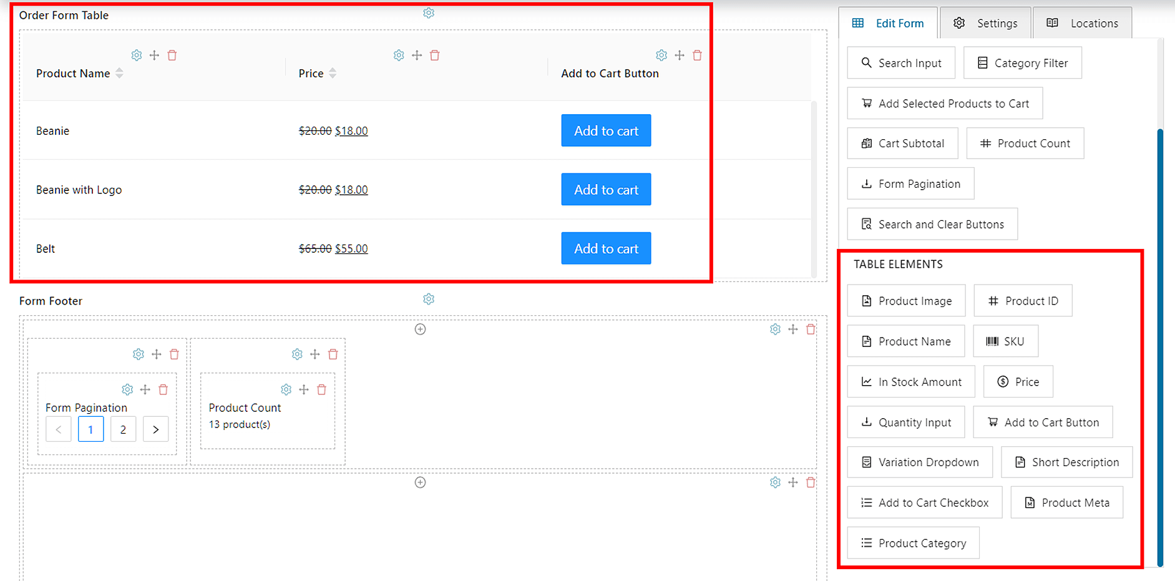Image resolution: width=1175 pixels, height=581 pixels.
Task: Select the Short Description table element
Action: [1066, 462]
